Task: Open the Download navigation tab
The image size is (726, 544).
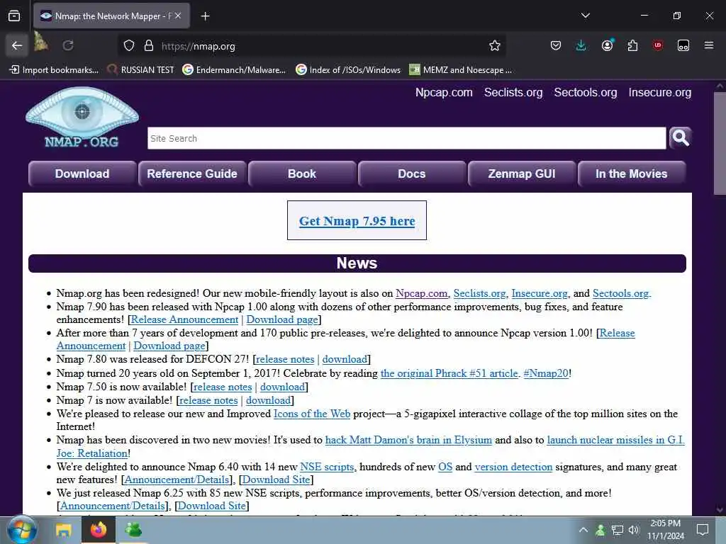Action: click(x=82, y=174)
